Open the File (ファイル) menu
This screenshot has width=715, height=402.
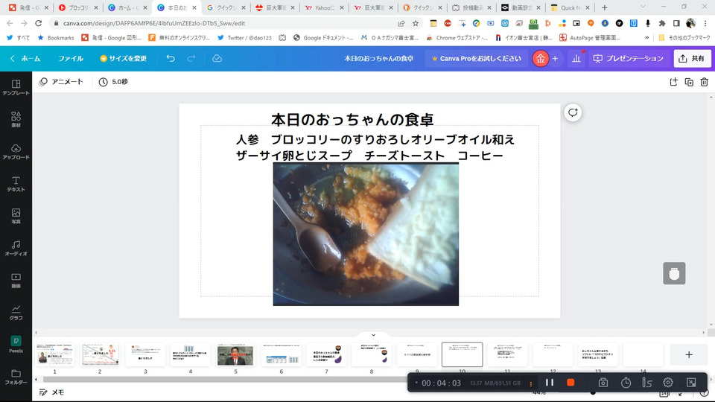[x=71, y=58]
